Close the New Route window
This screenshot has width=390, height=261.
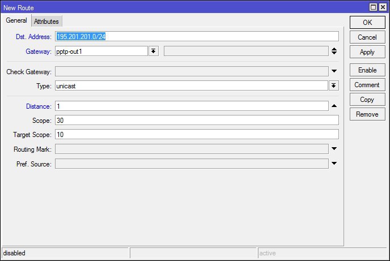click(383, 7)
